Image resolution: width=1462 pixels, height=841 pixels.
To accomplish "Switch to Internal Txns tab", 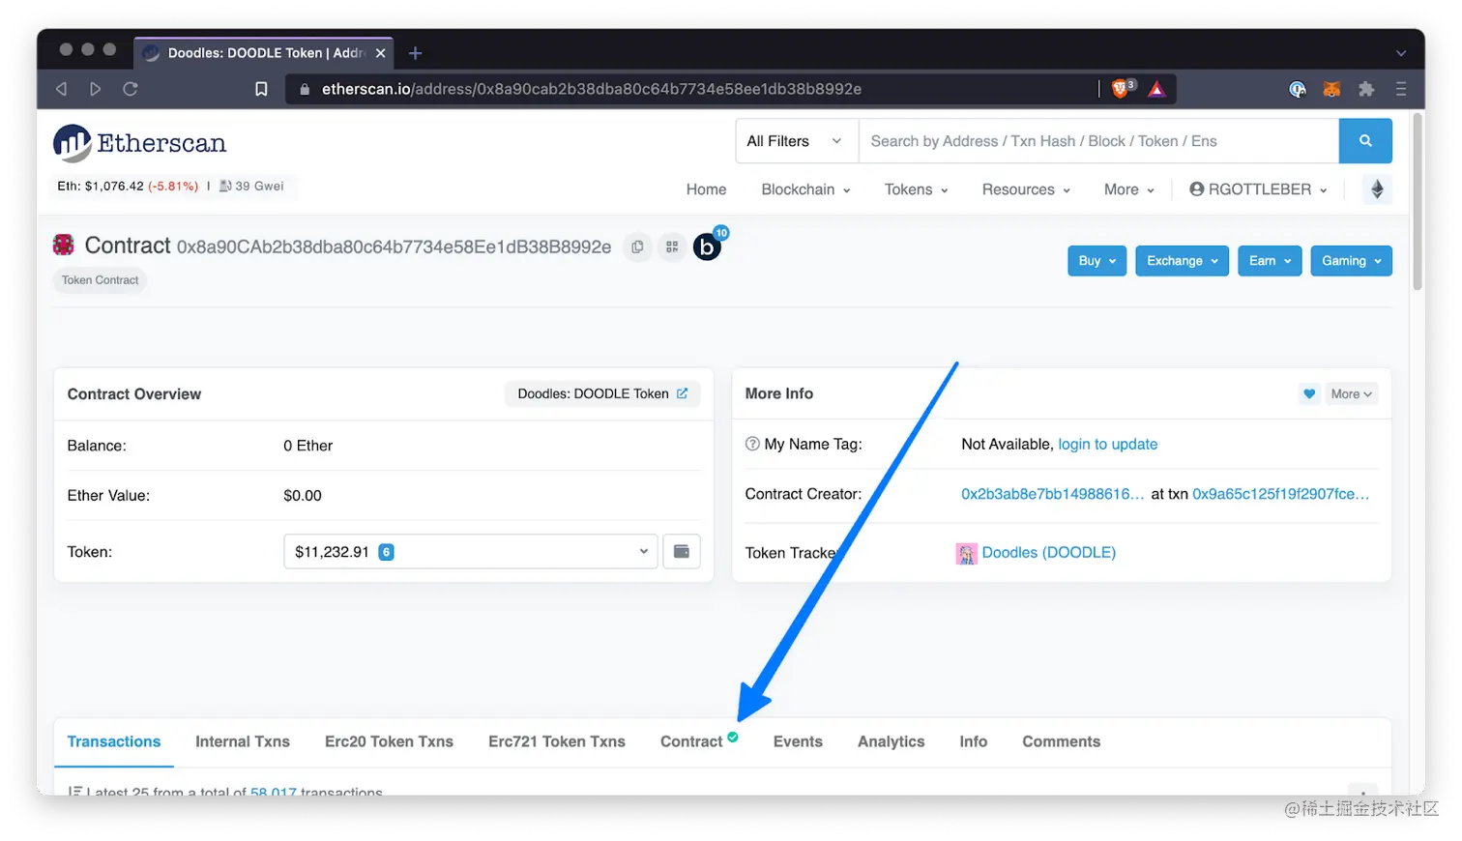I will (243, 741).
